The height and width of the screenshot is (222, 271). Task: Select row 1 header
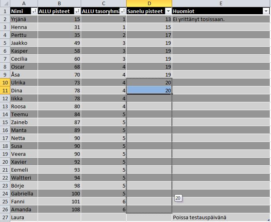[x=5, y=11]
